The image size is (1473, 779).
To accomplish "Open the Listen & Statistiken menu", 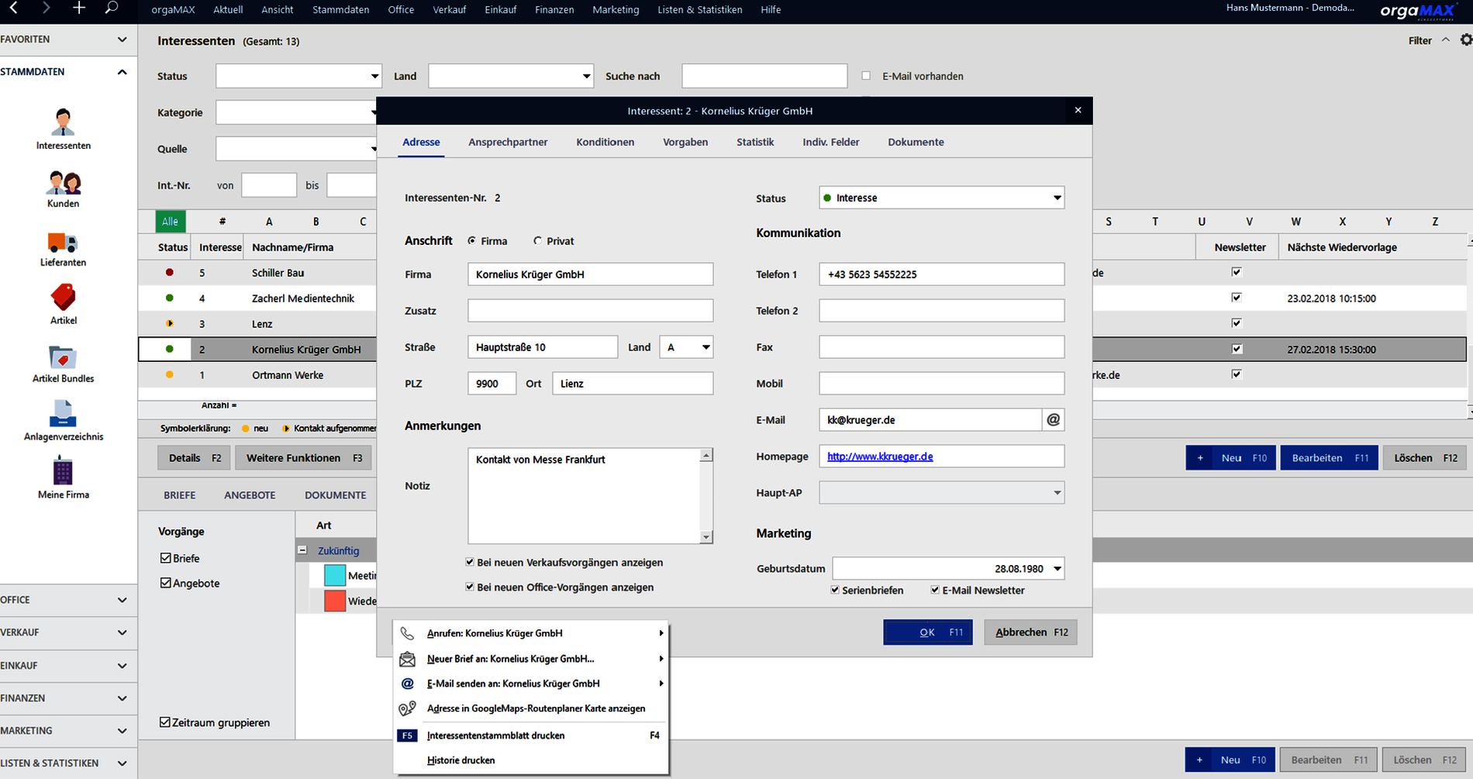I will 699,10.
